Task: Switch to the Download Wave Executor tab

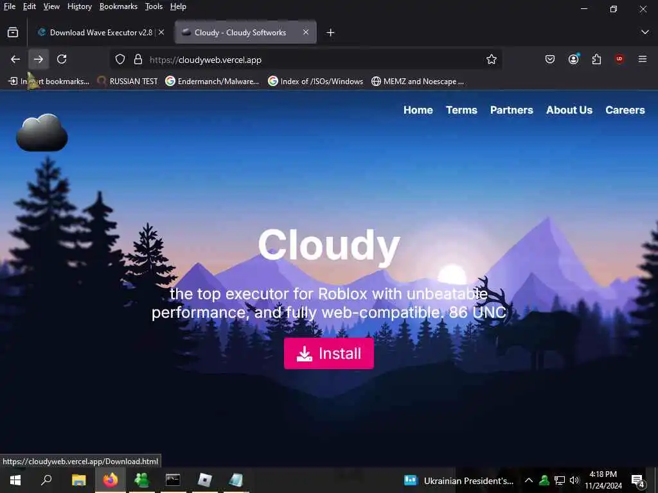Action: click(100, 32)
